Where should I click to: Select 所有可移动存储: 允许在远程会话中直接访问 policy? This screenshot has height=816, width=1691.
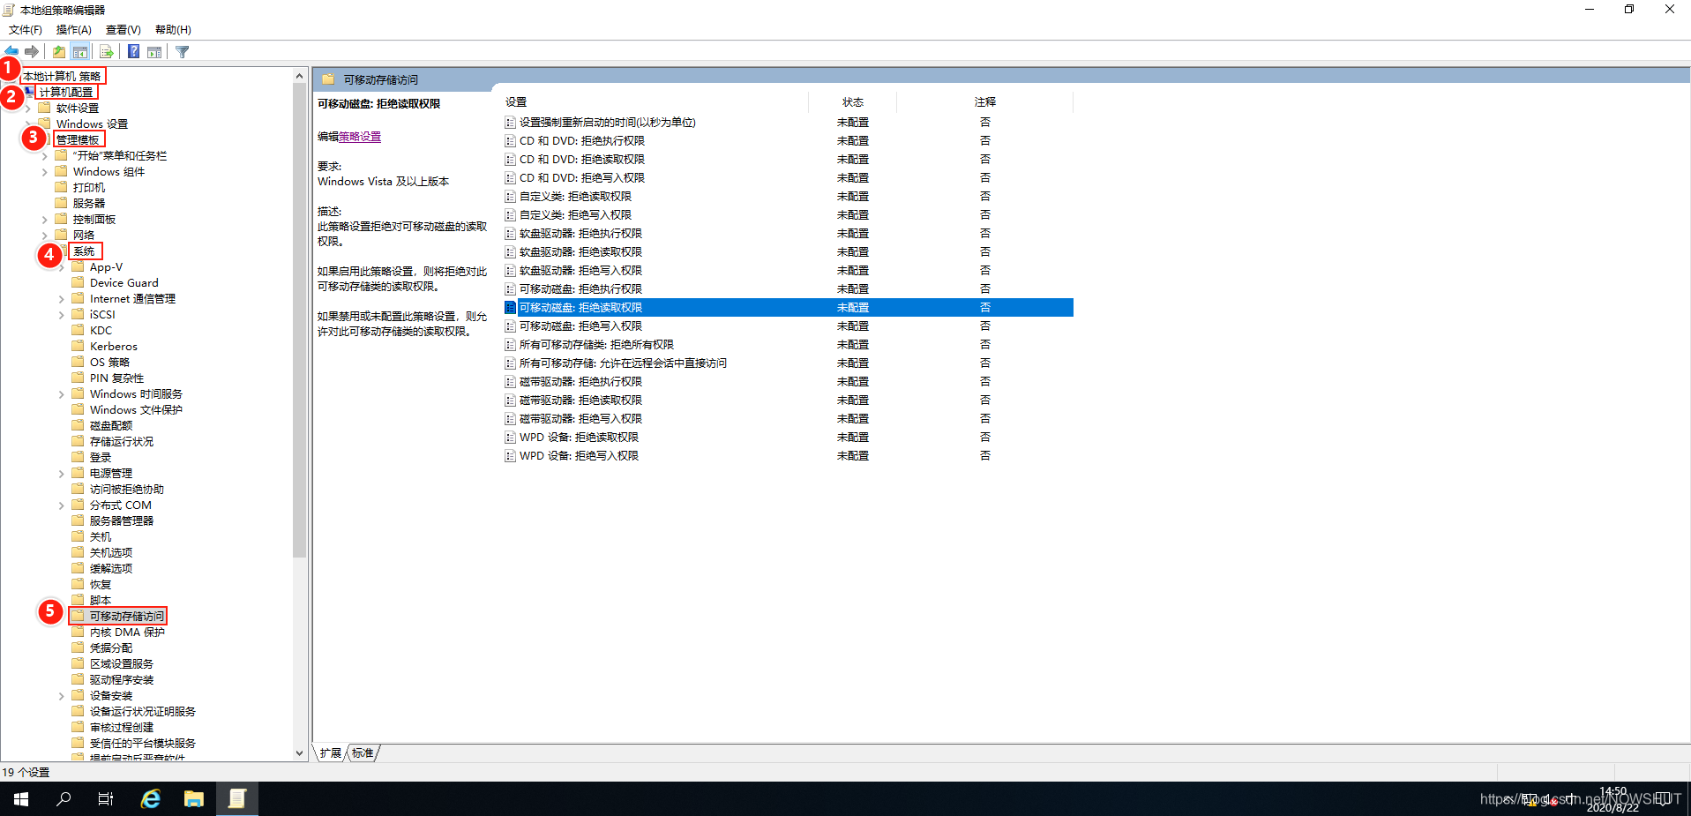623,363
